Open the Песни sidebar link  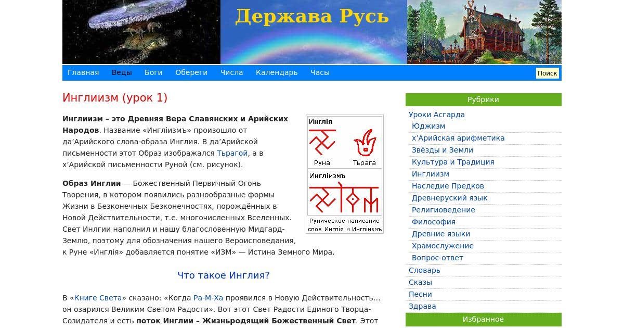[x=420, y=294]
